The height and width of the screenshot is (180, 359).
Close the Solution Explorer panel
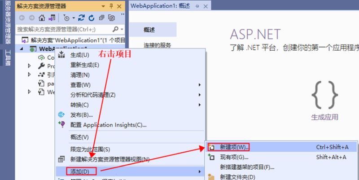119,6
